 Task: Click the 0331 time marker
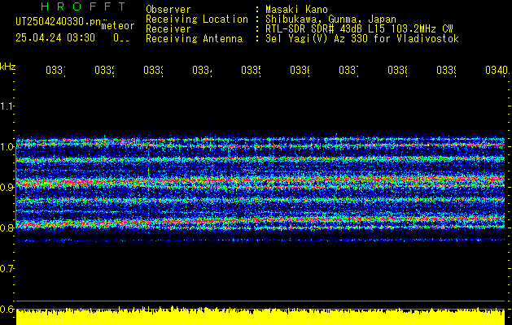coord(55,71)
